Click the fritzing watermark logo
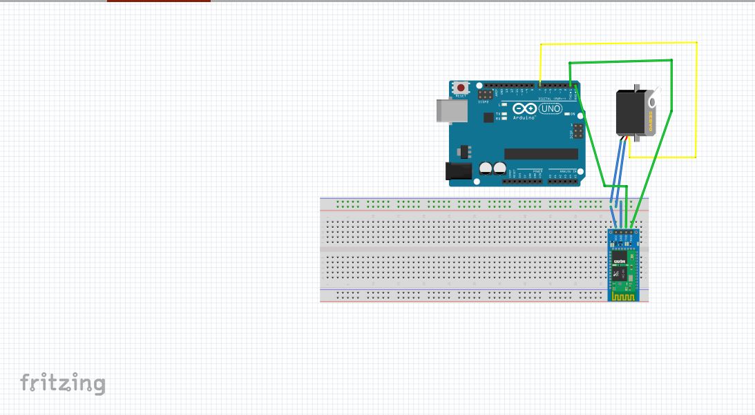 click(62, 383)
